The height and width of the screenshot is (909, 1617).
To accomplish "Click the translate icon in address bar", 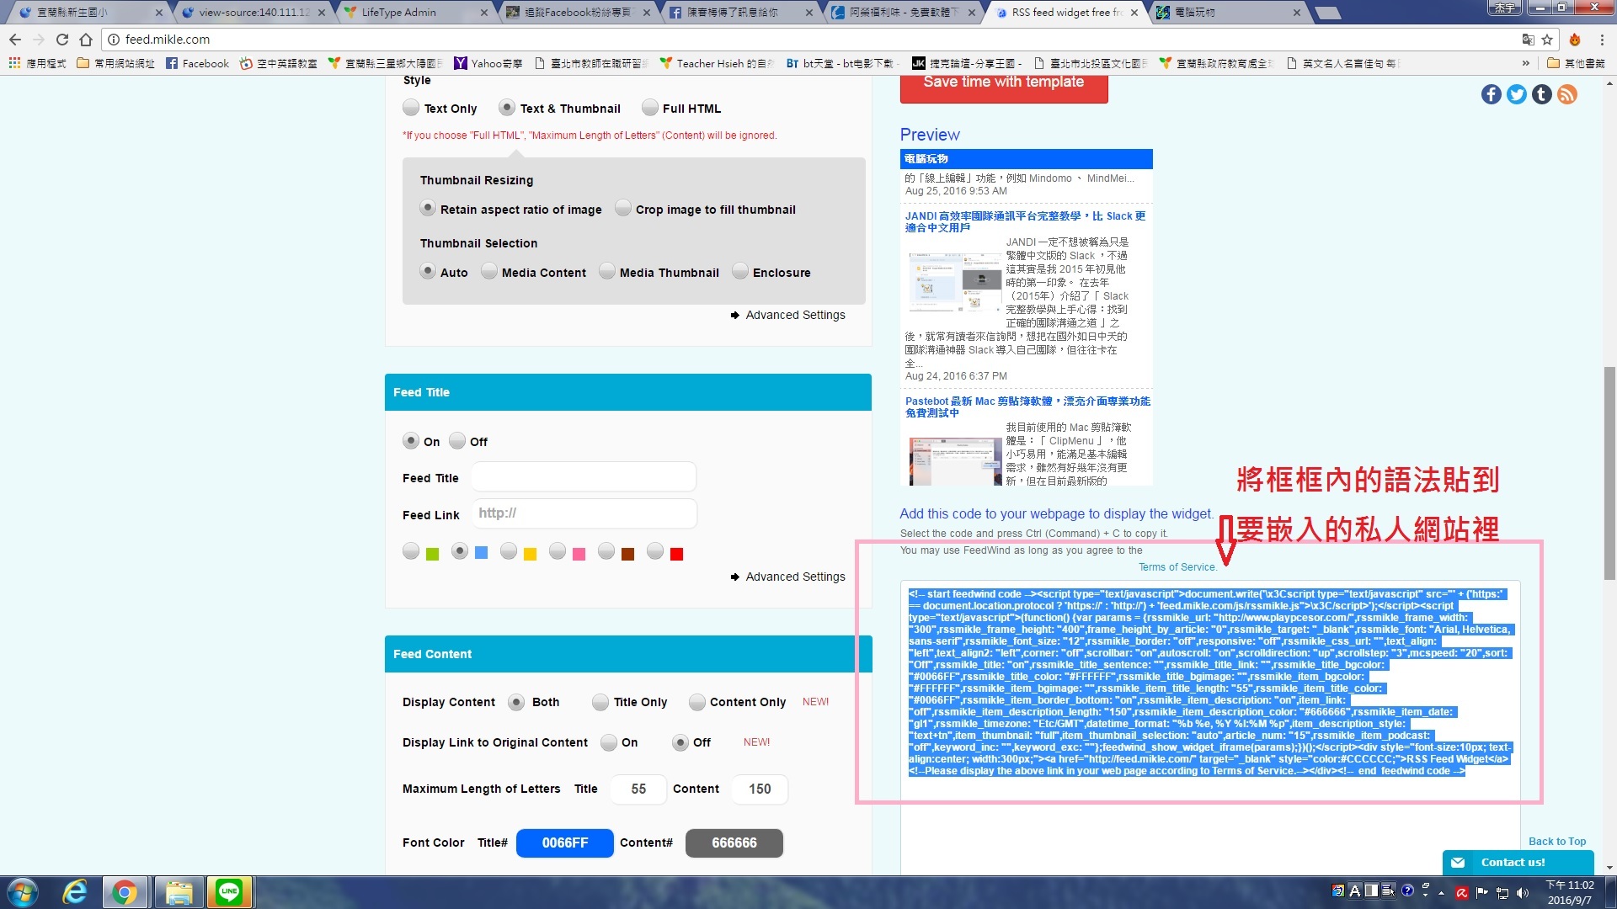I will [x=1528, y=40].
